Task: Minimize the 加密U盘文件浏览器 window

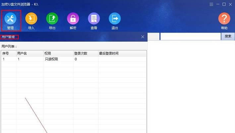Action: click(x=218, y=4)
